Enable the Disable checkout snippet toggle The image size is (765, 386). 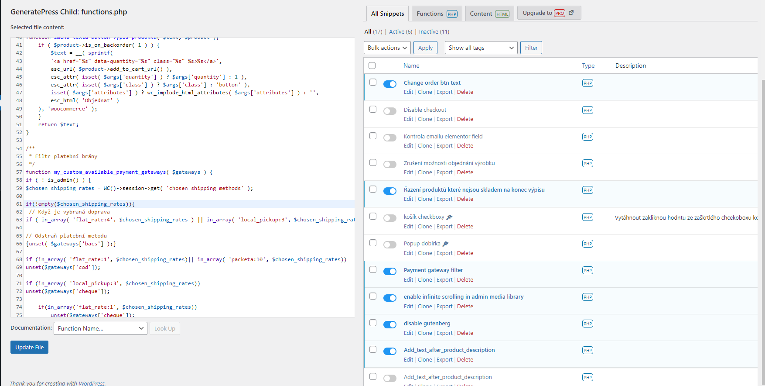coord(389,111)
